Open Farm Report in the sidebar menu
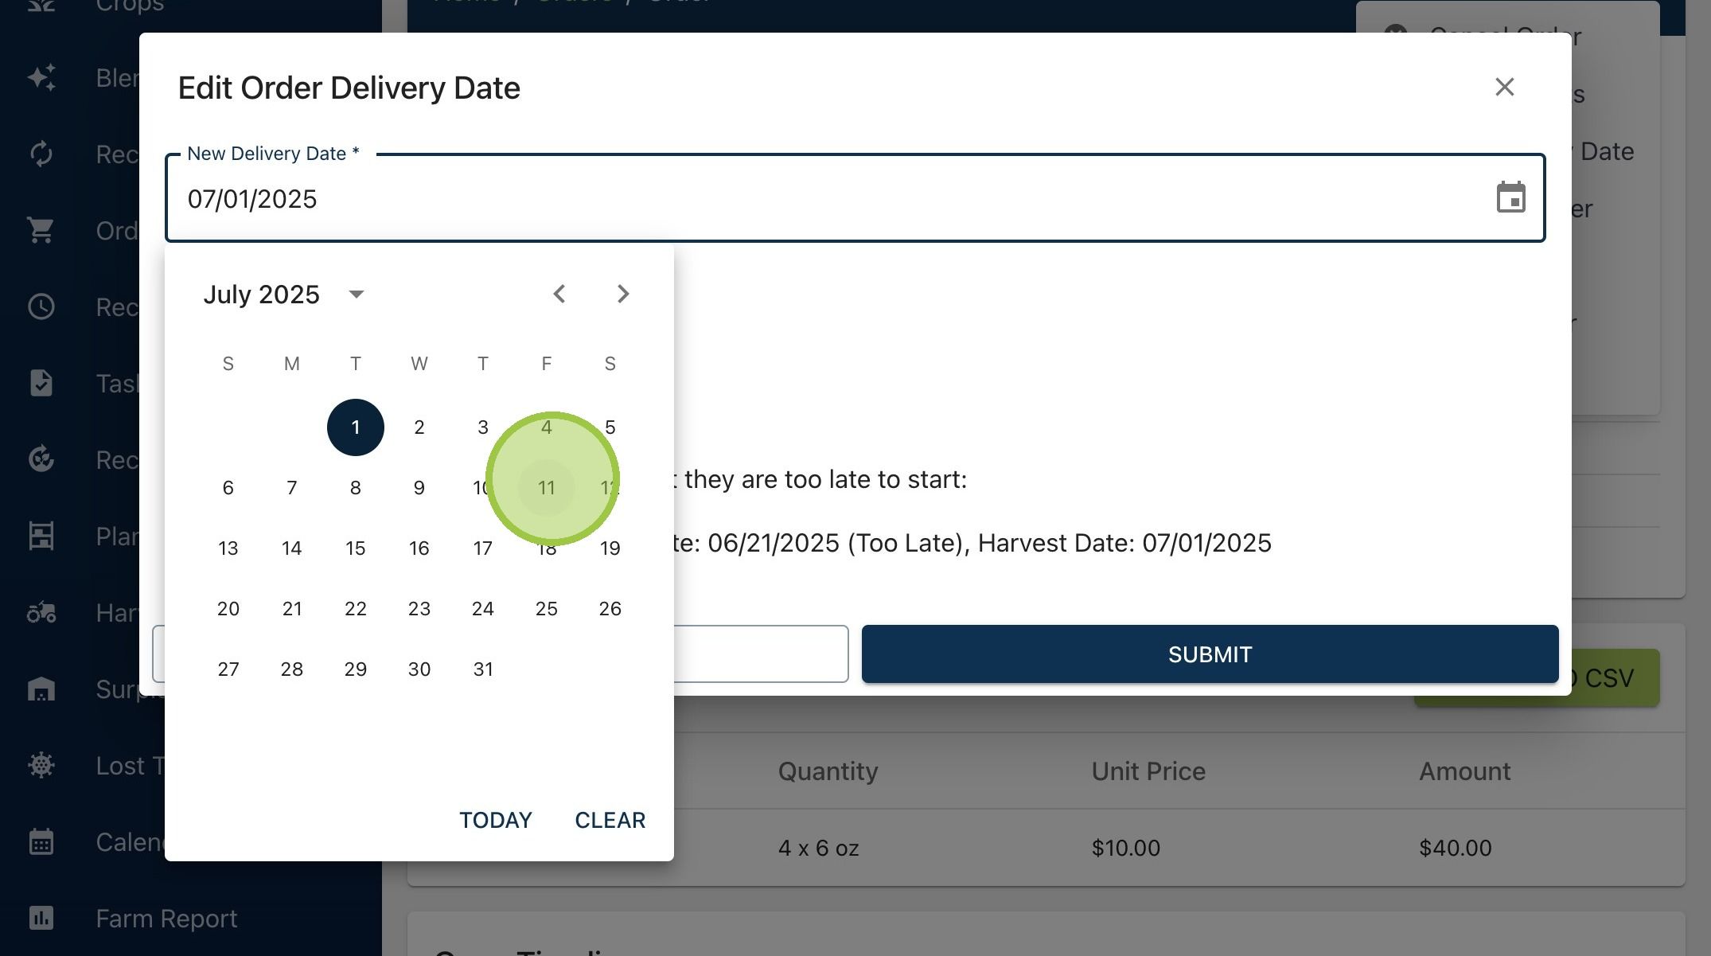Viewport: 1711px width, 956px height. [166, 919]
